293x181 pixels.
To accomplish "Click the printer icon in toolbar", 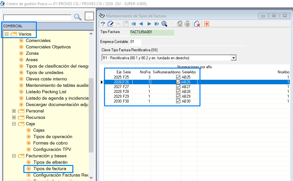I will [187, 24].
